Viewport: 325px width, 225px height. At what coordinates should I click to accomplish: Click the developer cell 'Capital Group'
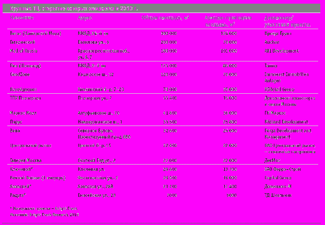pos(278,178)
